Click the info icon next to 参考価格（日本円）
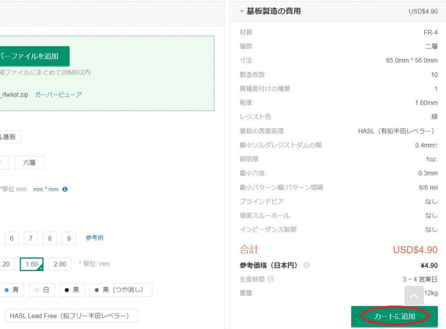Screen dimensions: 446x329 307,265
